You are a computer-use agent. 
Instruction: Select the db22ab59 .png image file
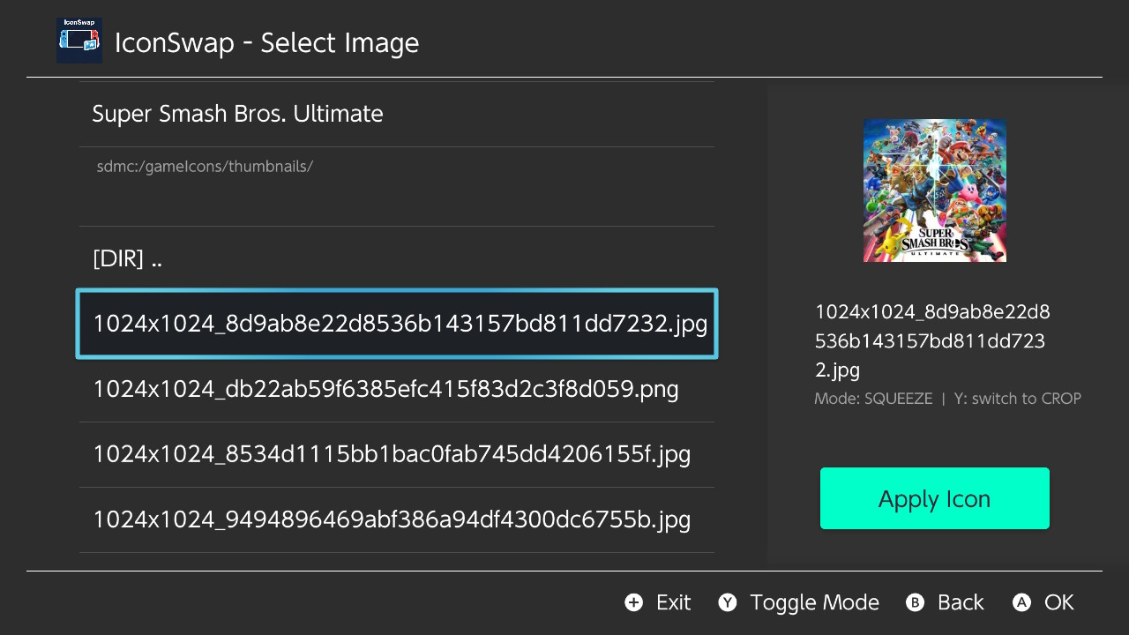tap(397, 389)
